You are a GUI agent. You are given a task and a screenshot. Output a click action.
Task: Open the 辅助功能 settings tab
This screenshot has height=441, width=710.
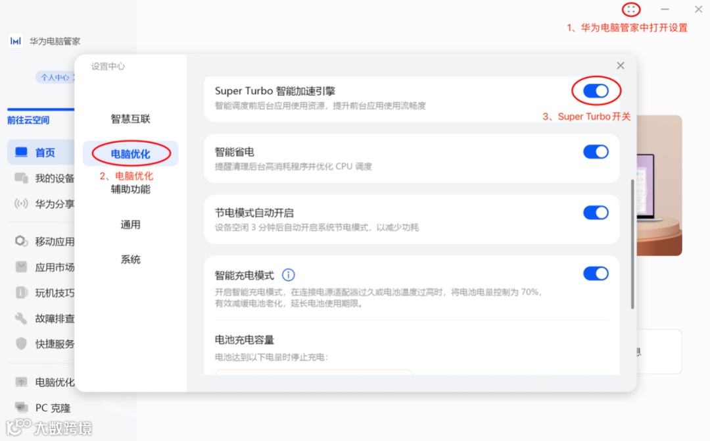pyautogui.click(x=130, y=189)
